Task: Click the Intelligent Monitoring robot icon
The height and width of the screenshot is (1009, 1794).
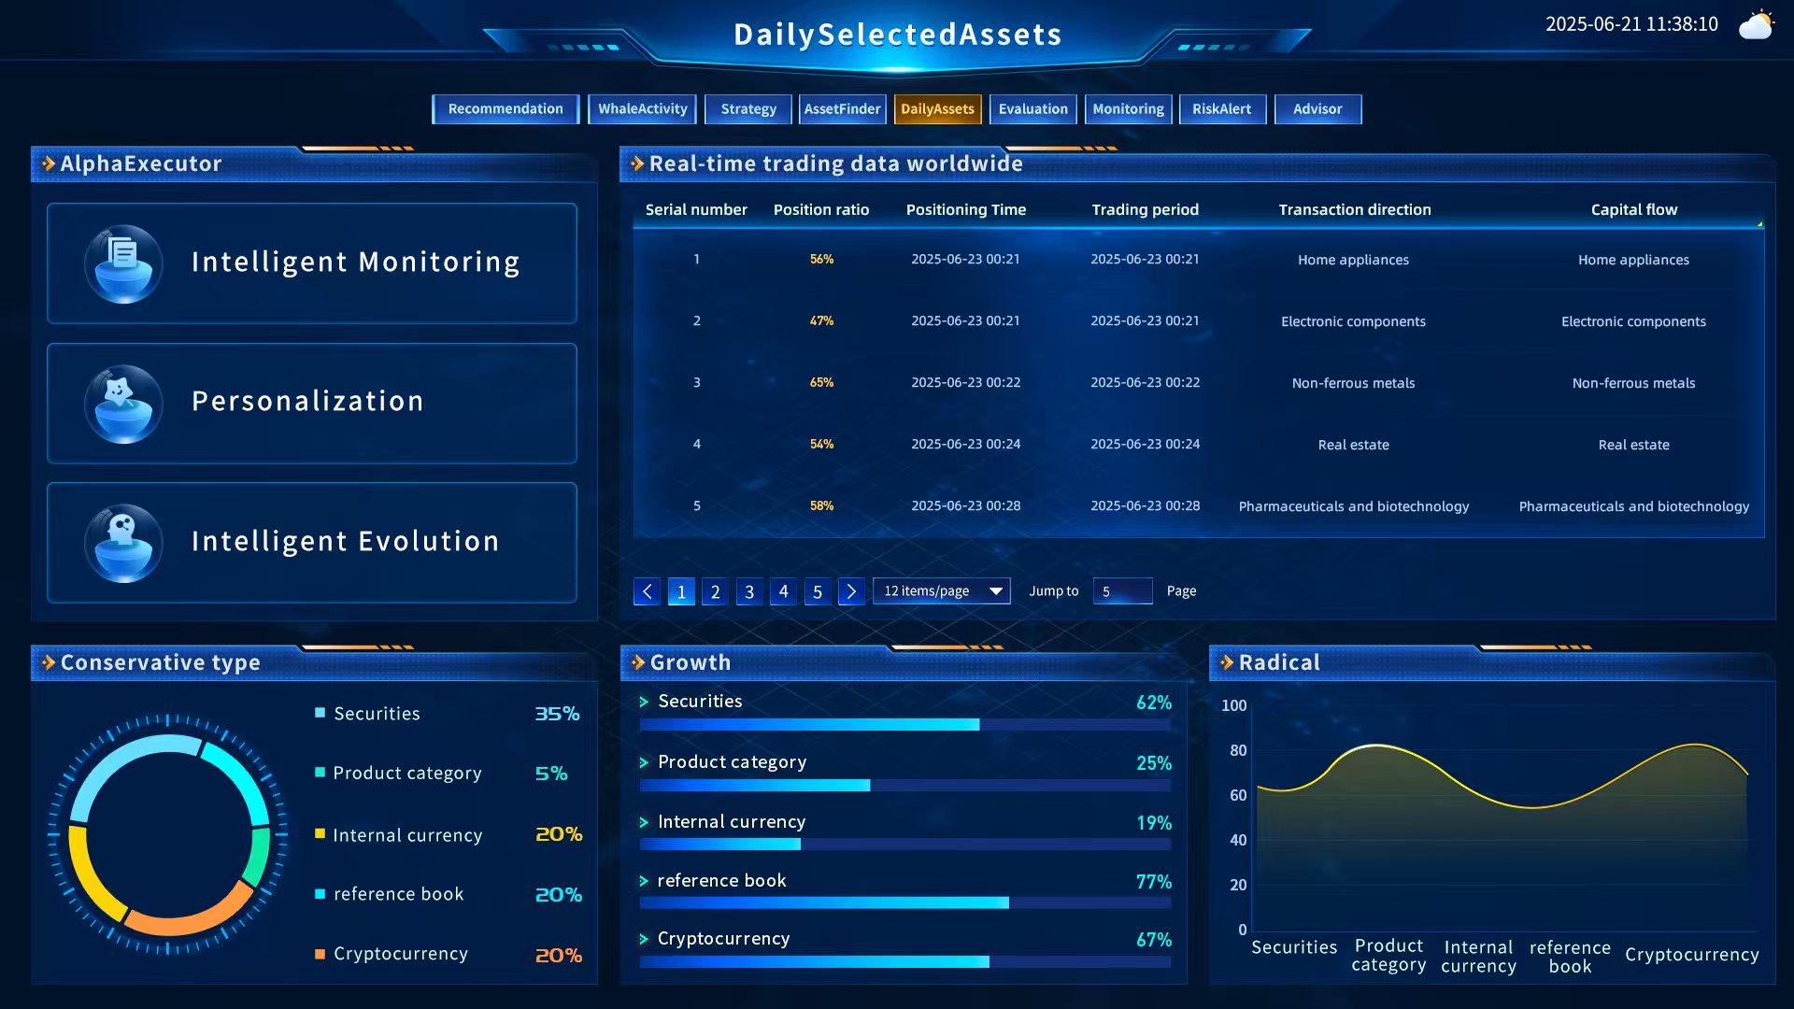Action: (124, 263)
